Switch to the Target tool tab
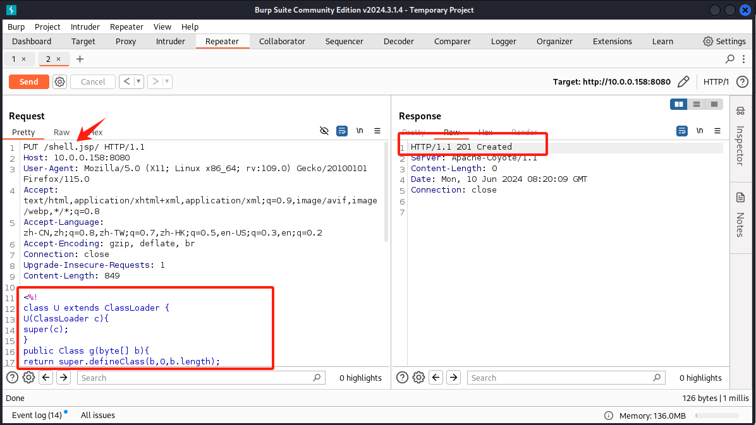This screenshot has height=425, width=756. pos(83,42)
